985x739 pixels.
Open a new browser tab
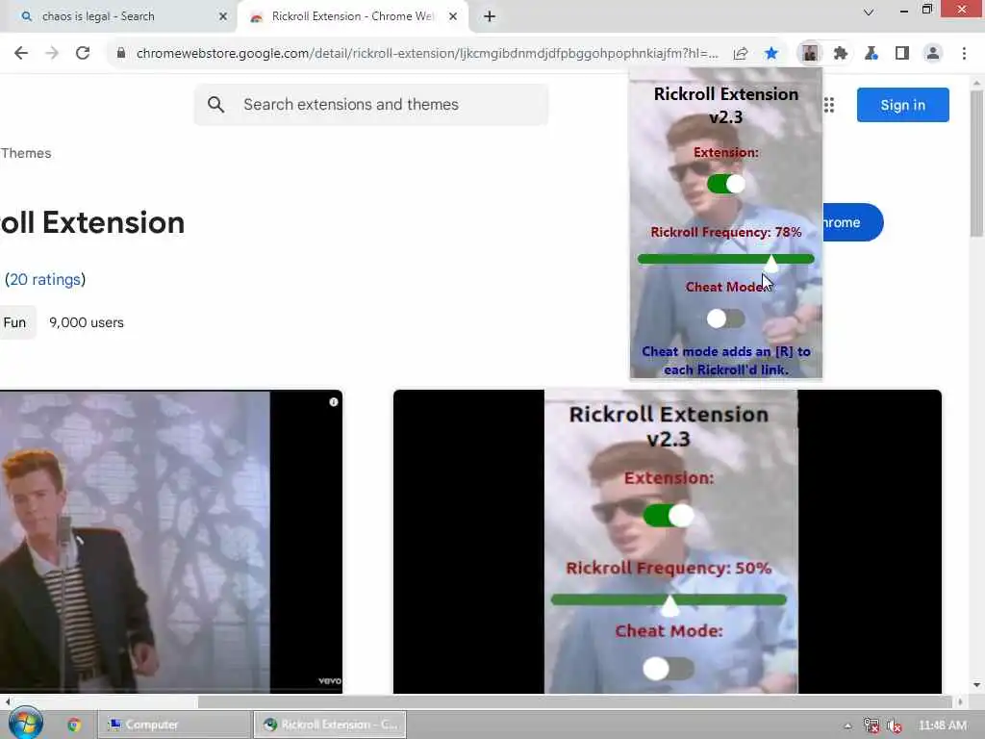point(490,16)
